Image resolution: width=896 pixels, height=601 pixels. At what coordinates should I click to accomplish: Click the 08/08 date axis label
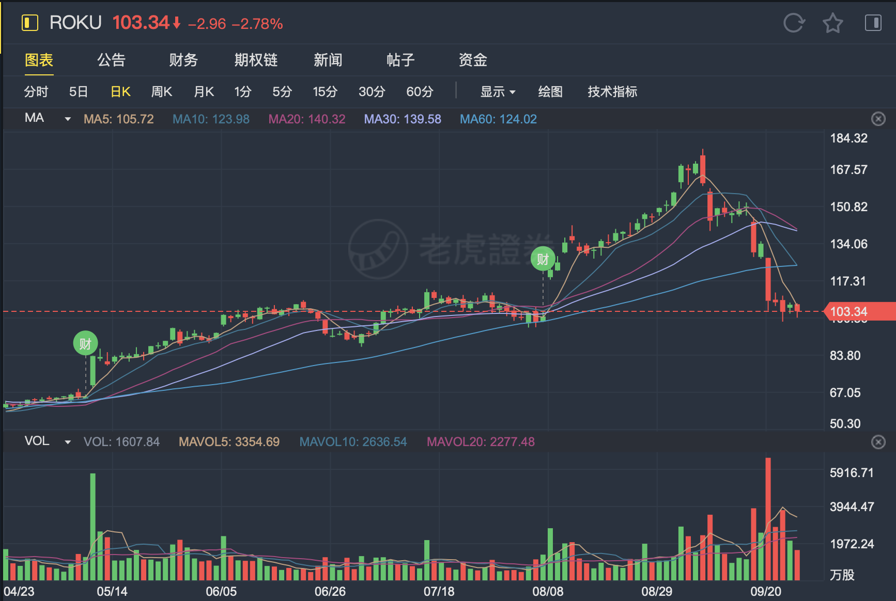coord(548,591)
